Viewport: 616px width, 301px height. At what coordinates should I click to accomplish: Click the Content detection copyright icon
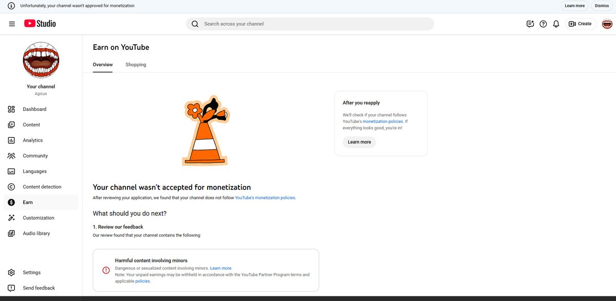[11, 186]
